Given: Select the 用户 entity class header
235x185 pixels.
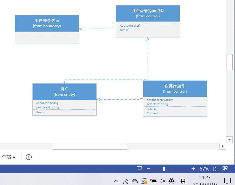Looking at the screenshot, I should click(65, 92).
